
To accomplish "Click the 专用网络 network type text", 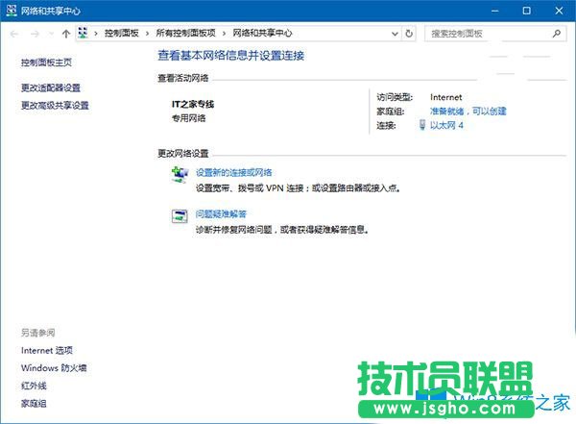I will click(x=189, y=118).
